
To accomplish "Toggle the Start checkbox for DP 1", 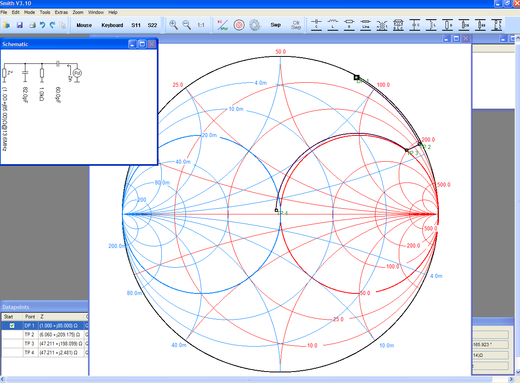I will tap(12, 326).
